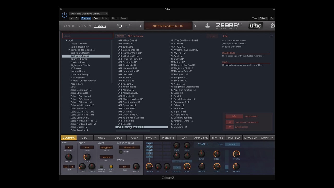The image size is (334, 188).
Task: Click the link chain icon near View
Action: coord(272,18)
